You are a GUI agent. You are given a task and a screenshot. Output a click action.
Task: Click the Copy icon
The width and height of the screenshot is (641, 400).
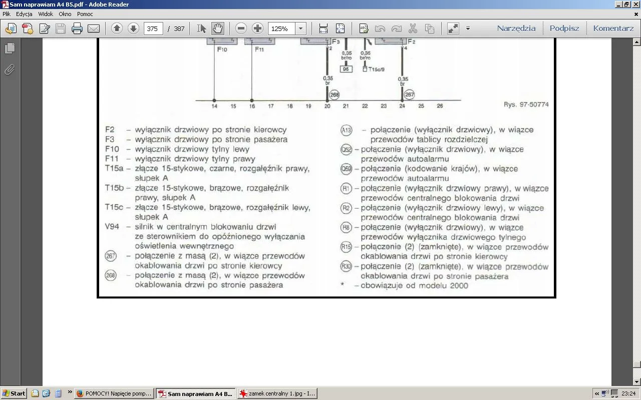(429, 28)
